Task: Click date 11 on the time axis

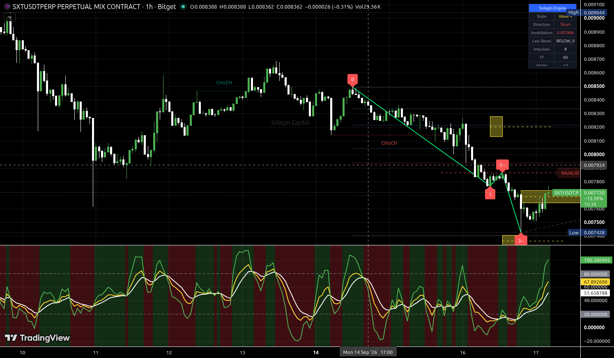Action: pos(96,353)
